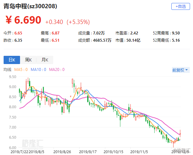Click the 最低 low value 6.51
Viewport: 193px width, 155px height.
(x=55, y=40)
